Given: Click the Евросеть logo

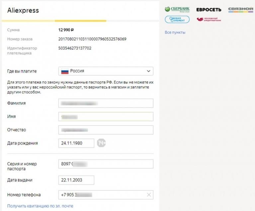Looking at the screenshot, I should click(209, 10).
